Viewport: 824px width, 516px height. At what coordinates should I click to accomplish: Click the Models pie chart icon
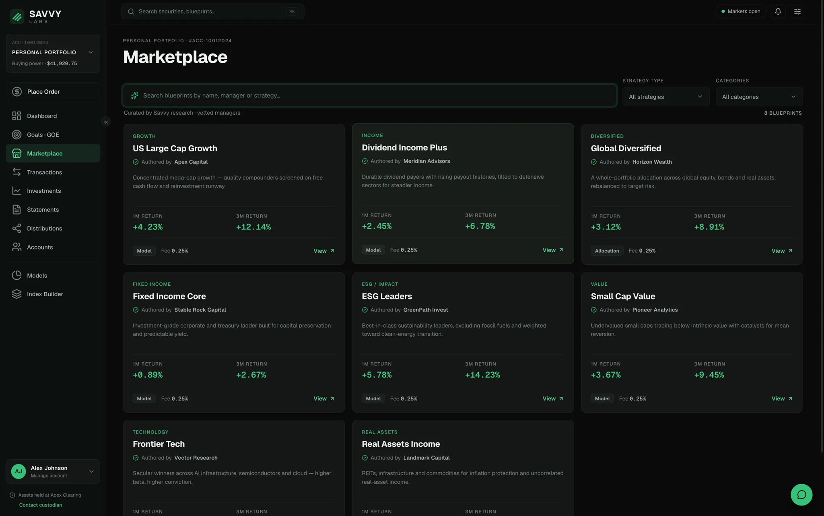[16, 275]
